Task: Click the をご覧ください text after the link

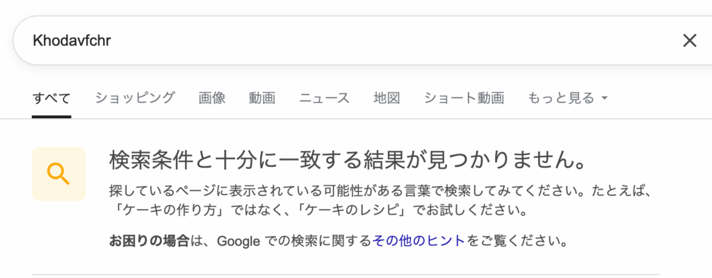Action: [x=517, y=240]
